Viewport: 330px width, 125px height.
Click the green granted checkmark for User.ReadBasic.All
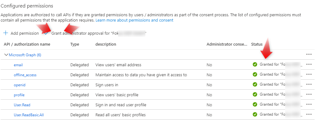point(255,114)
